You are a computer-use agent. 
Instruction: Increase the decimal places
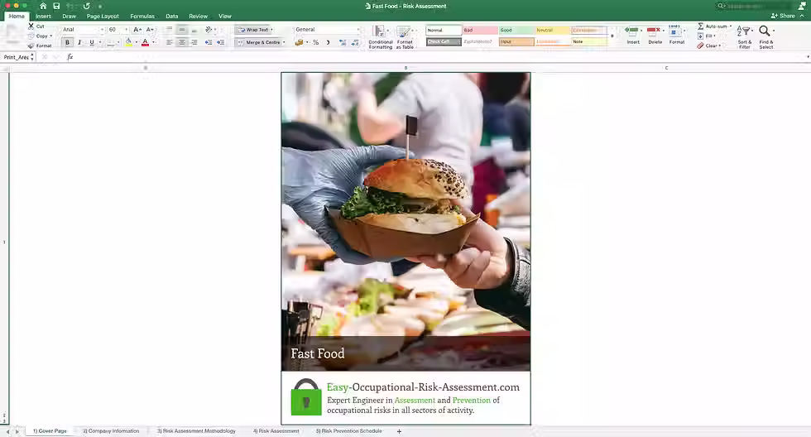343,42
